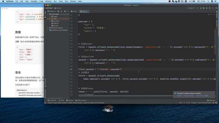Image resolution: width=219 pixels, height=123 pixels.
Task: Open the run configuration dropdown
Action: point(191,8)
